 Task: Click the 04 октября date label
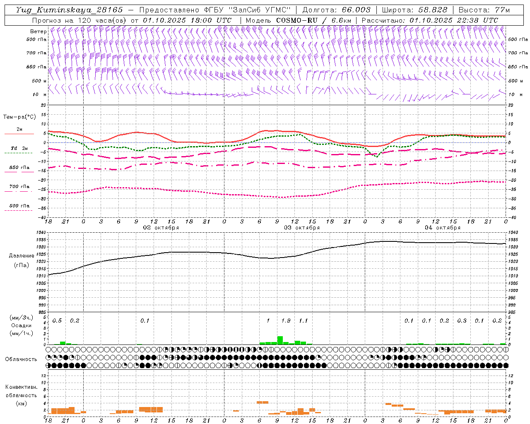(443, 227)
